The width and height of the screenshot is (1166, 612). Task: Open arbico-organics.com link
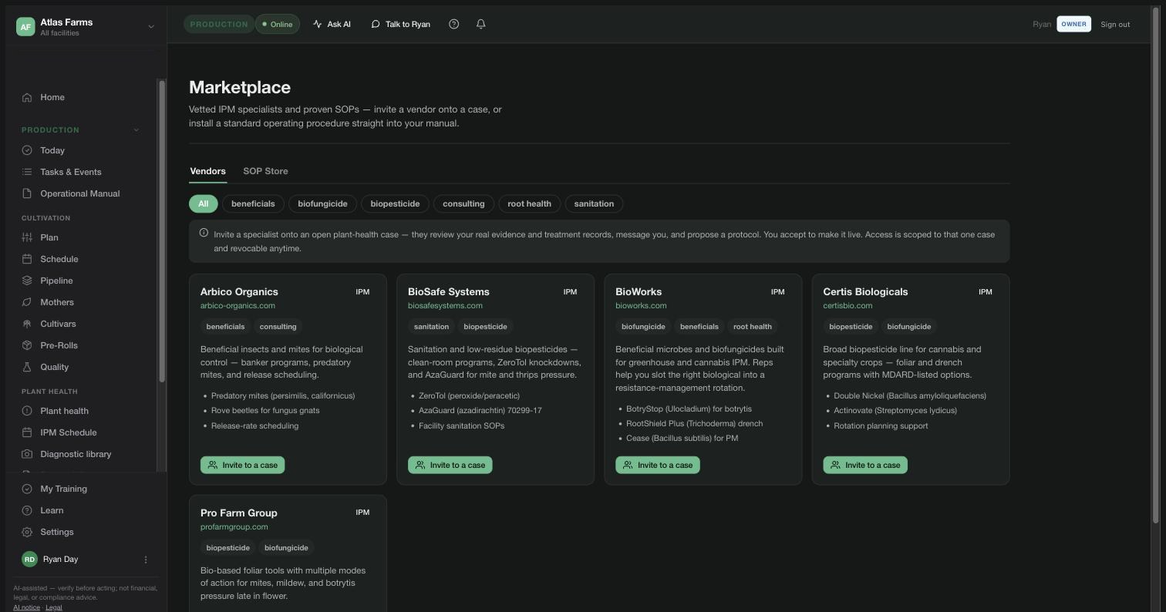click(238, 305)
